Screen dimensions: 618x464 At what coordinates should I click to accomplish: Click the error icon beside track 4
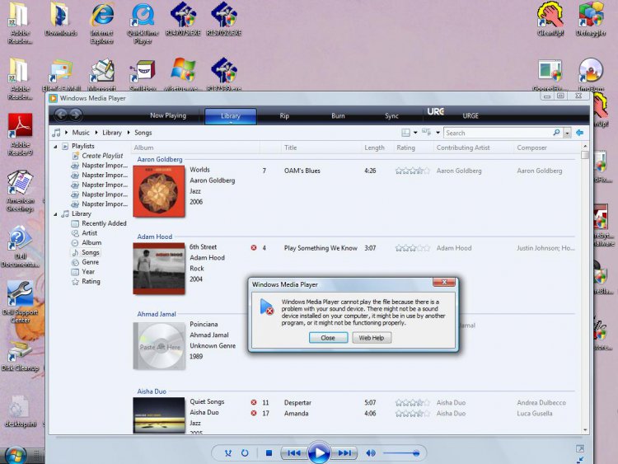pos(254,247)
